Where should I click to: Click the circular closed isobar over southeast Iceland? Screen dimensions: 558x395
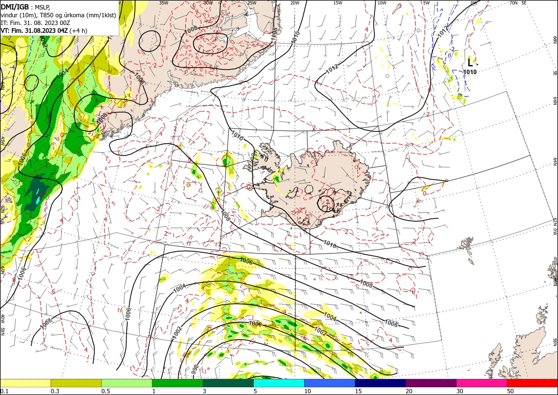pyautogui.click(x=326, y=203)
